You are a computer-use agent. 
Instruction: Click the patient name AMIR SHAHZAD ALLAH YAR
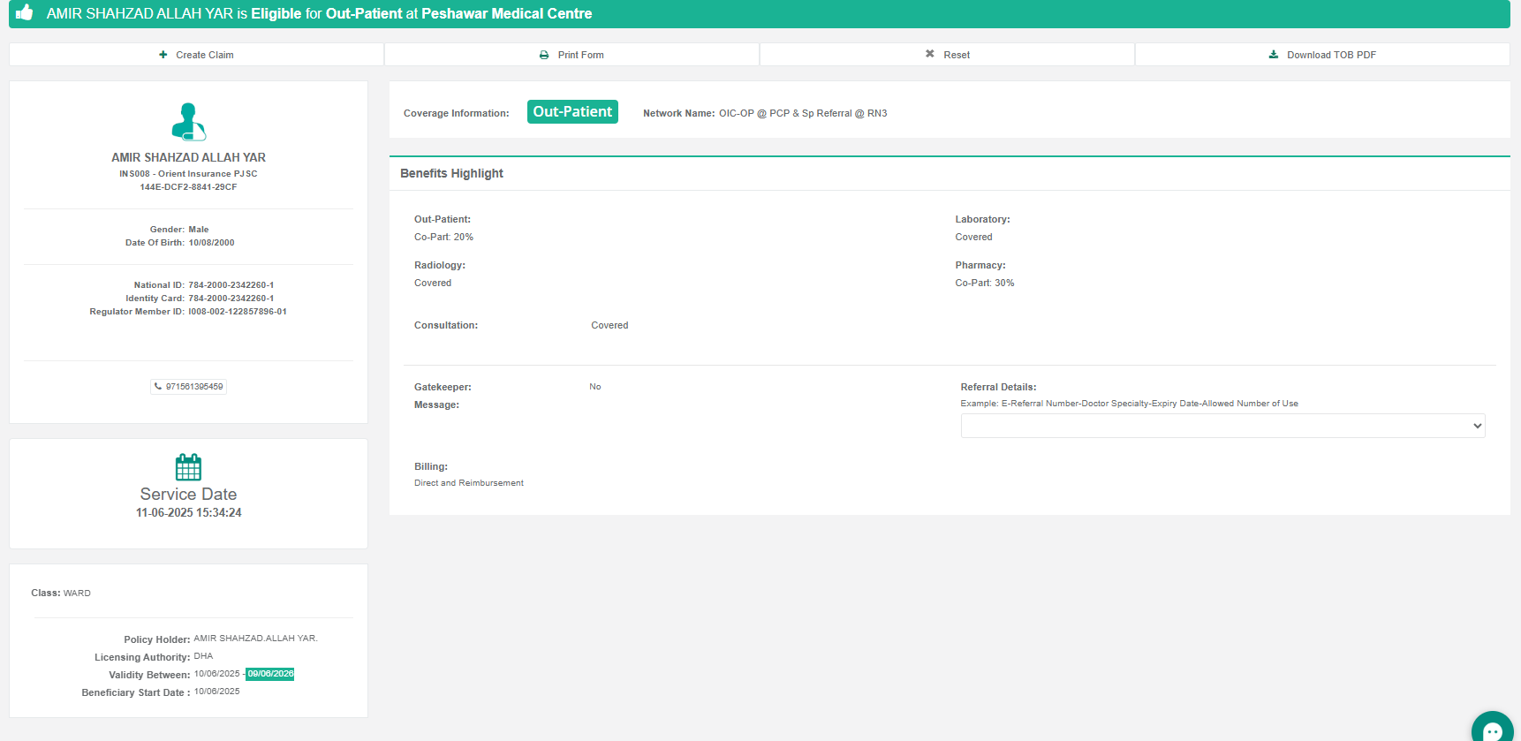click(x=188, y=157)
